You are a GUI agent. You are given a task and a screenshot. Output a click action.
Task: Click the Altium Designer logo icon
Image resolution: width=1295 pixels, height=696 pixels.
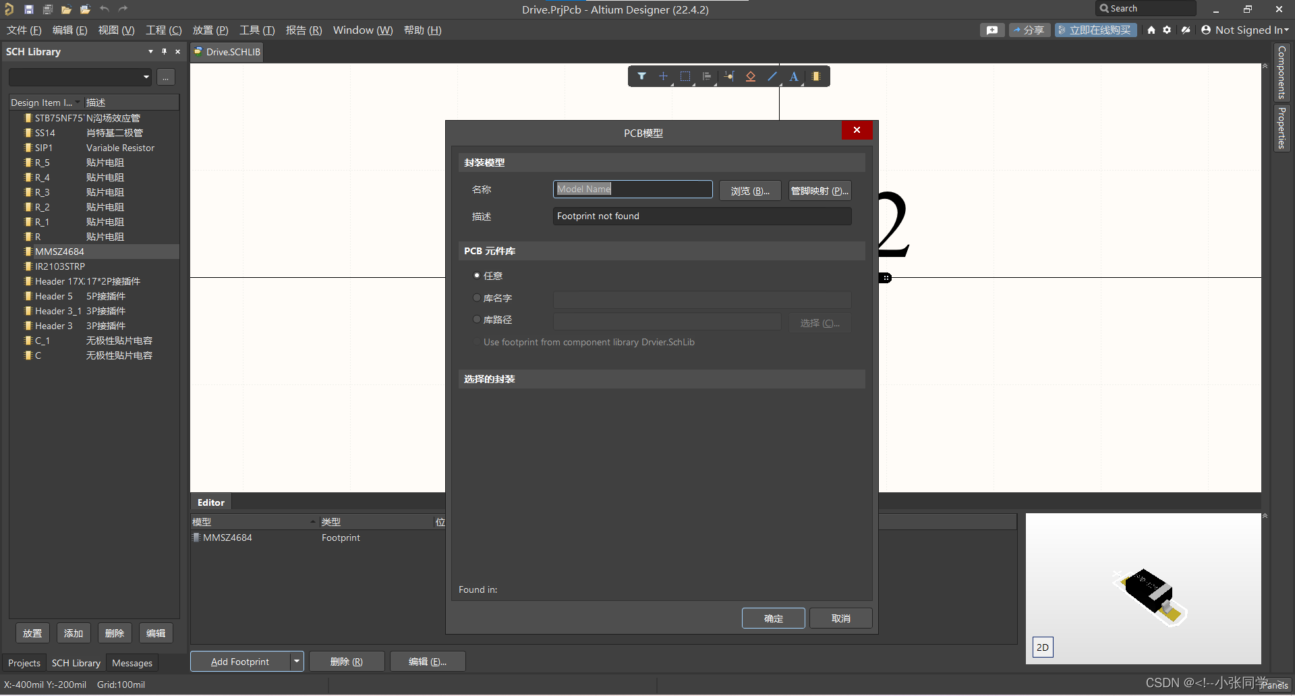(9, 9)
